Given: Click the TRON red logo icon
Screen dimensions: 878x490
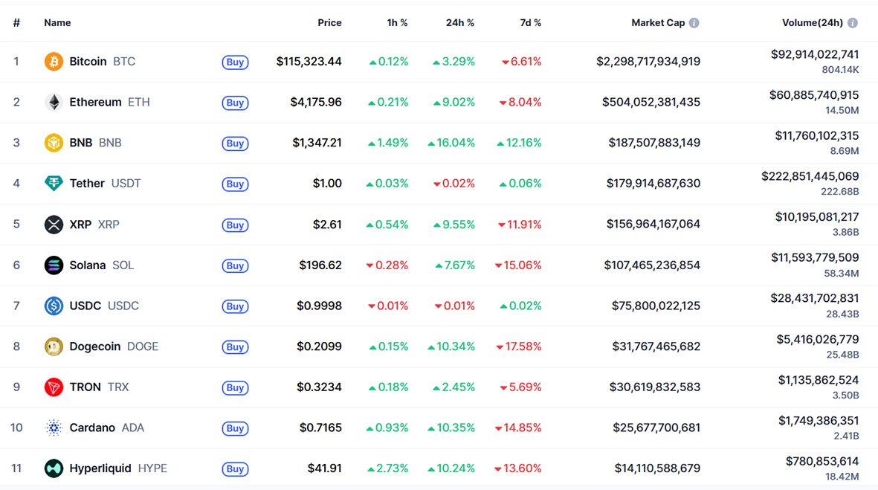Looking at the screenshot, I should [x=54, y=387].
